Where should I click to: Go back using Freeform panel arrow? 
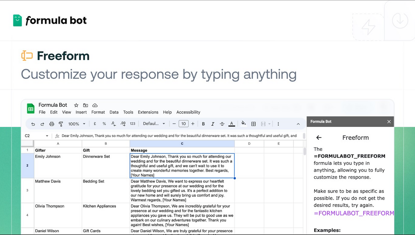tap(319, 138)
